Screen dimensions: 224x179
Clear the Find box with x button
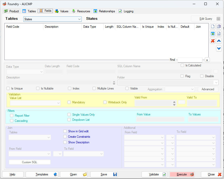207,60
